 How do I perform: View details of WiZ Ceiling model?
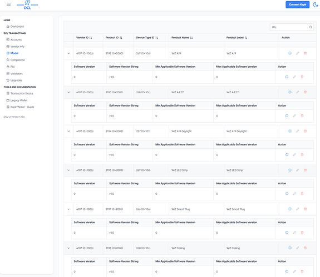coord(290,248)
